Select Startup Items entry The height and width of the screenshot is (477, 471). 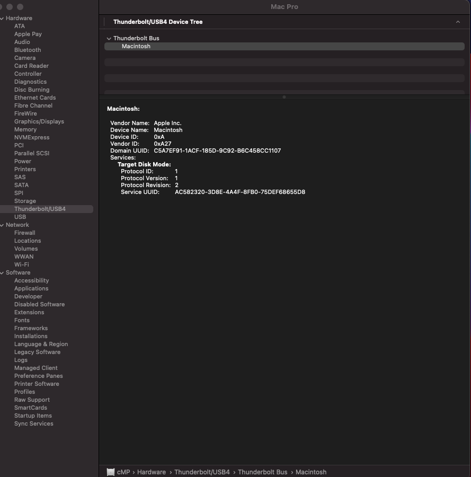[33, 415]
